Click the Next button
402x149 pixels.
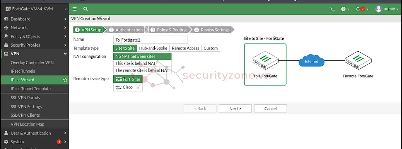tap(235, 108)
